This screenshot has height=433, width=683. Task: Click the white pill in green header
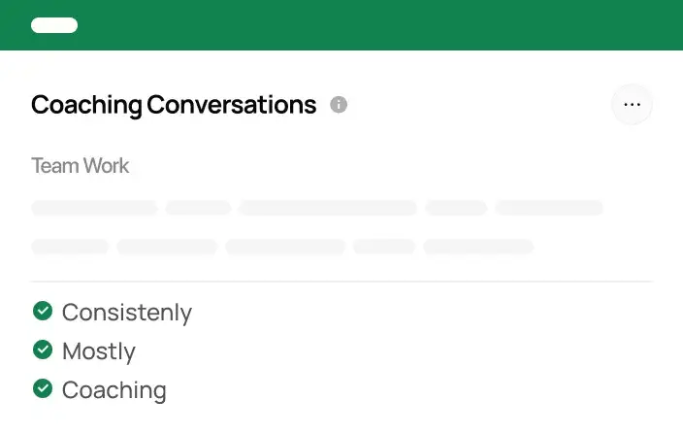[54, 25]
